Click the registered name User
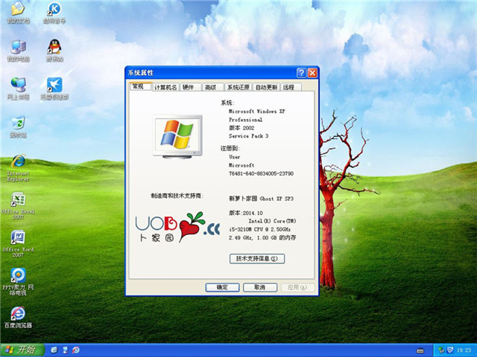The image size is (477, 357). 235,157
